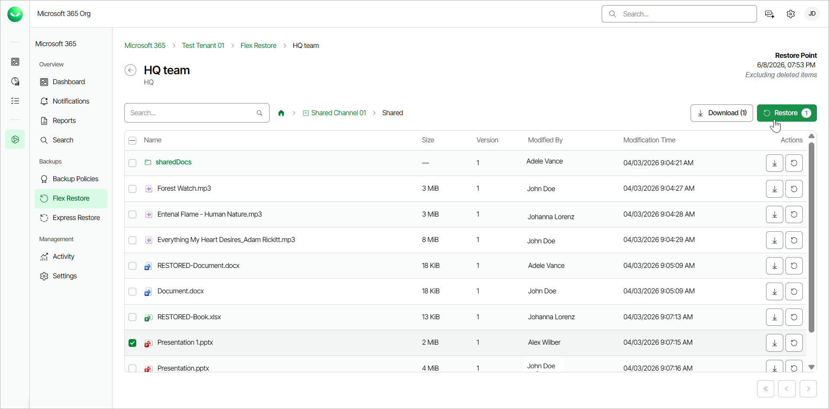Check the Everything My Heart Desires checkbox
The image size is (829, 409).
pyautogui.click(x=132, y=240)
